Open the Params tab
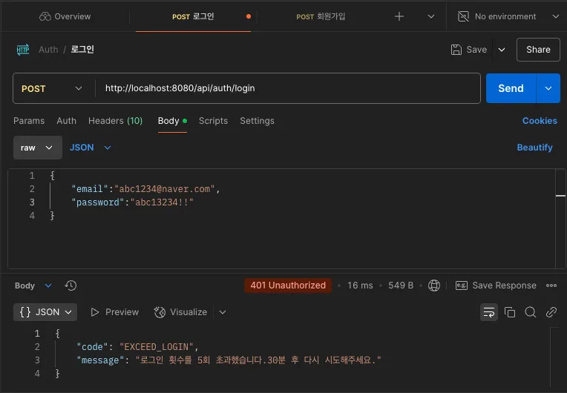 click(x=29, y=121)
